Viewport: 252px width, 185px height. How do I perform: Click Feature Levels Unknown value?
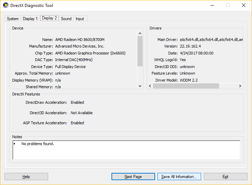pyautogui.click(x=187, y=73)
